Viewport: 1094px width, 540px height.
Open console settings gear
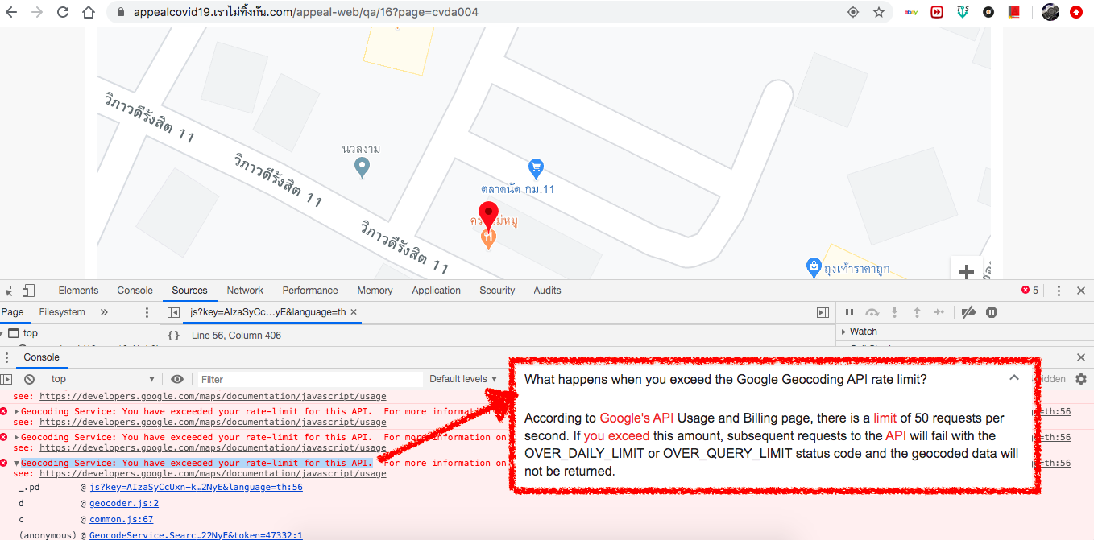[x=1081, y=379]
